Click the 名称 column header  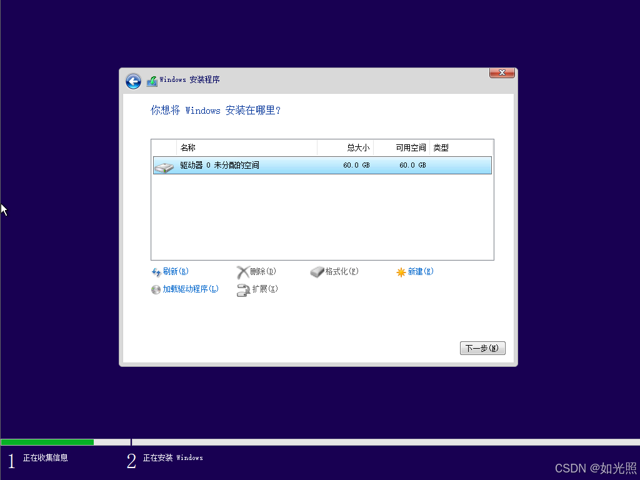pyautogui.click(x=246, y=147)
